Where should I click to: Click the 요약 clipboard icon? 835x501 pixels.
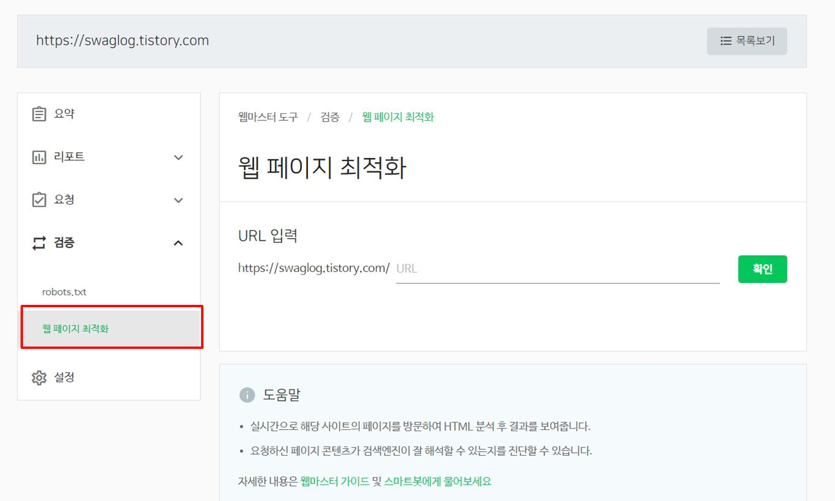click(x=39, y=113)
